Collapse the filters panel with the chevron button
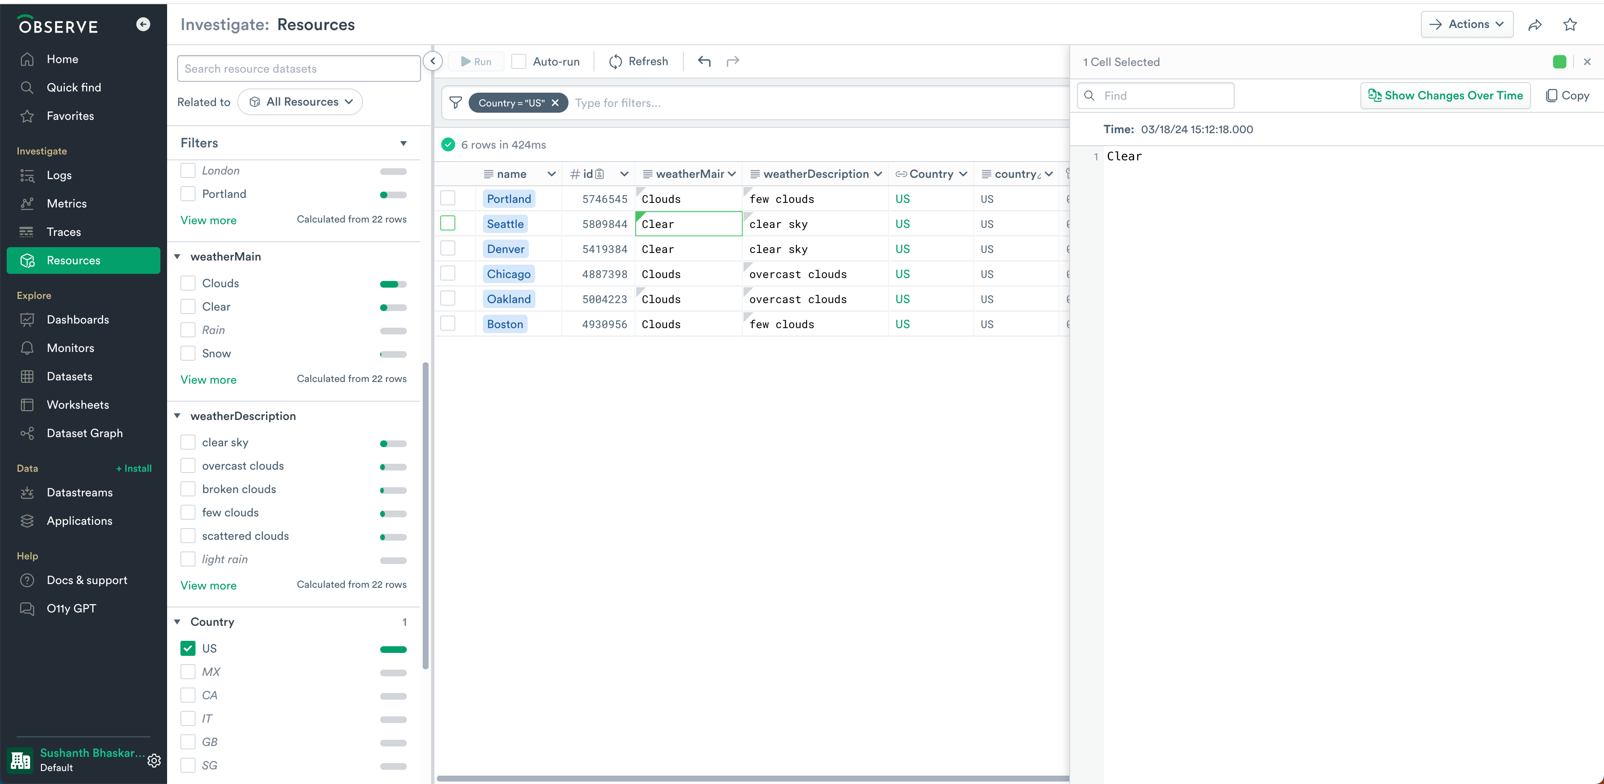 click(x=433, y=61)
